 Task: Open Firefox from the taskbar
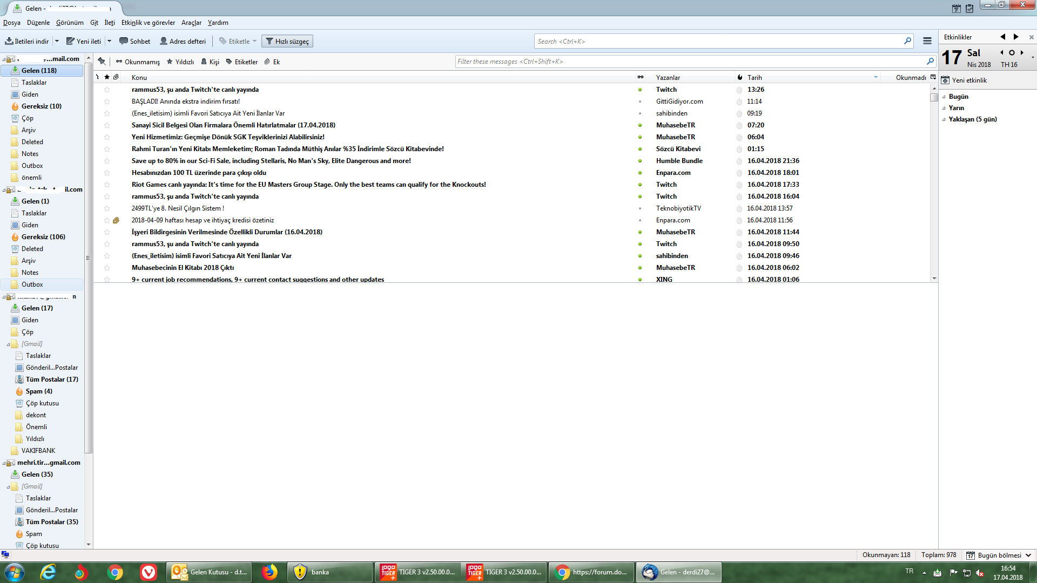[270, 572]
